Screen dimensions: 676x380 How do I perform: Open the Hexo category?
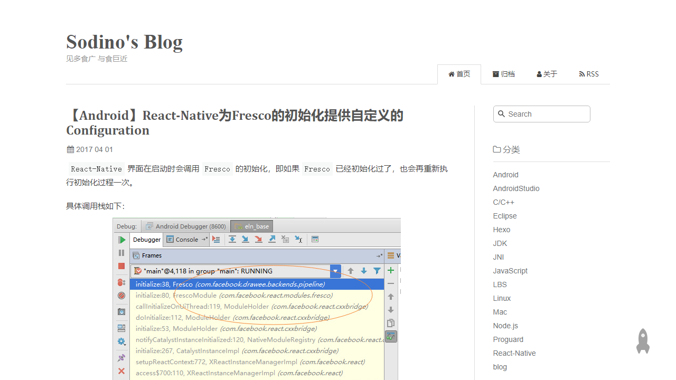(502, 230)
